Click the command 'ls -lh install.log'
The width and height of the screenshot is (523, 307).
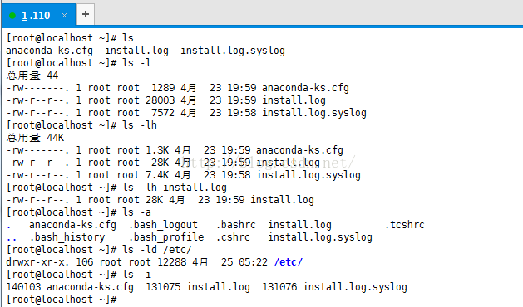tap(175, 188)
